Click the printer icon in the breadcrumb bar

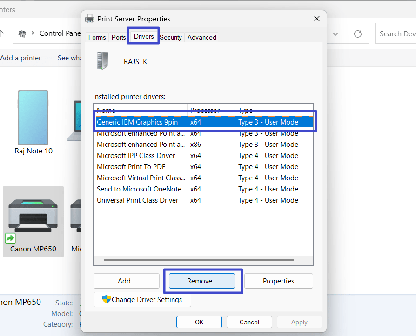pos(22,33)
